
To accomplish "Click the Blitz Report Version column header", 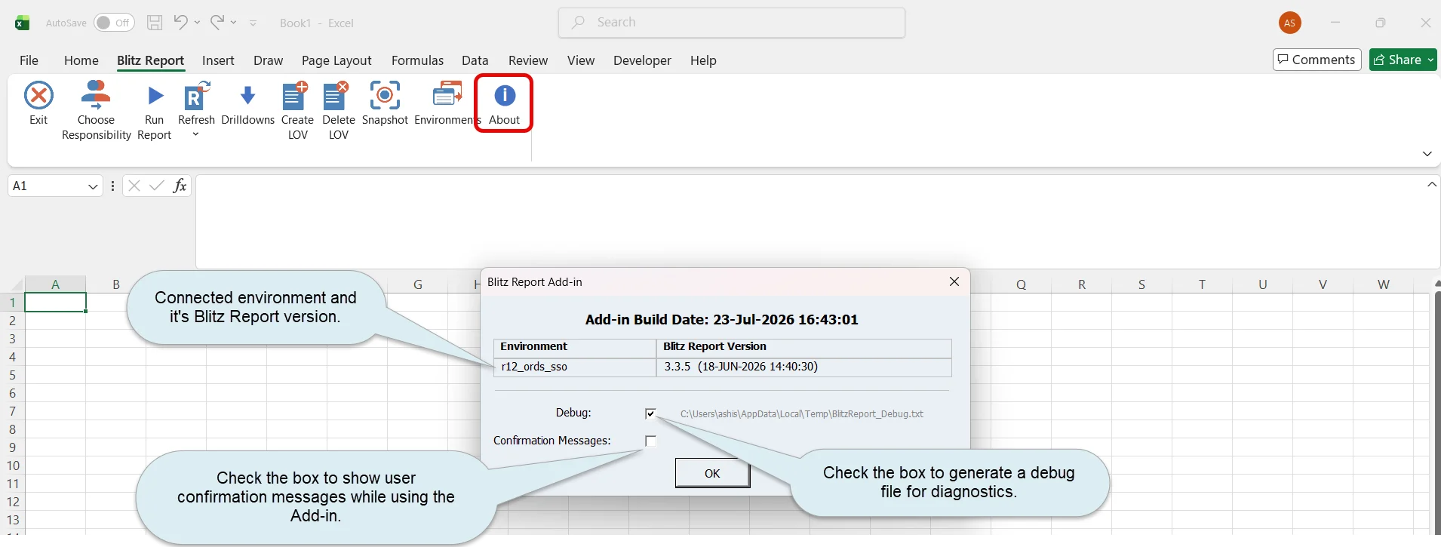I will coord(804,347).
